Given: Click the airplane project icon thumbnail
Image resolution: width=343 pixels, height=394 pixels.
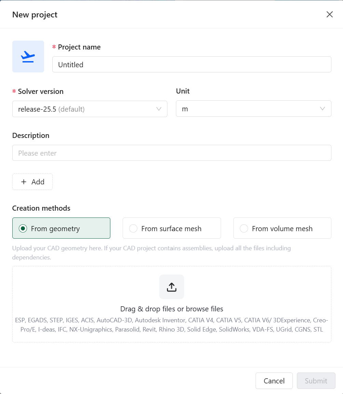Looking at the screenshot, I should [x=28, y=56].
